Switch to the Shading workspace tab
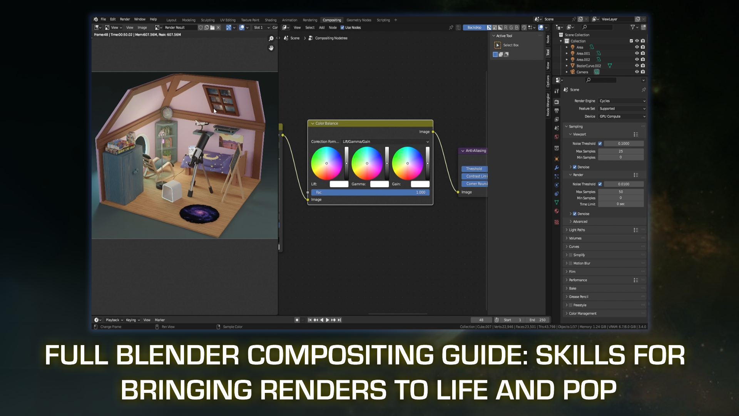739x416 pixels. 271,20
